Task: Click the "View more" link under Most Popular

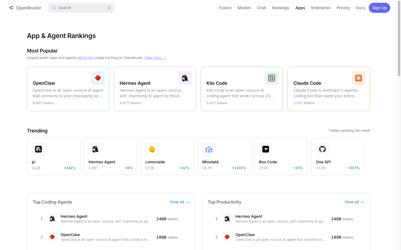Action: point(155,58)
